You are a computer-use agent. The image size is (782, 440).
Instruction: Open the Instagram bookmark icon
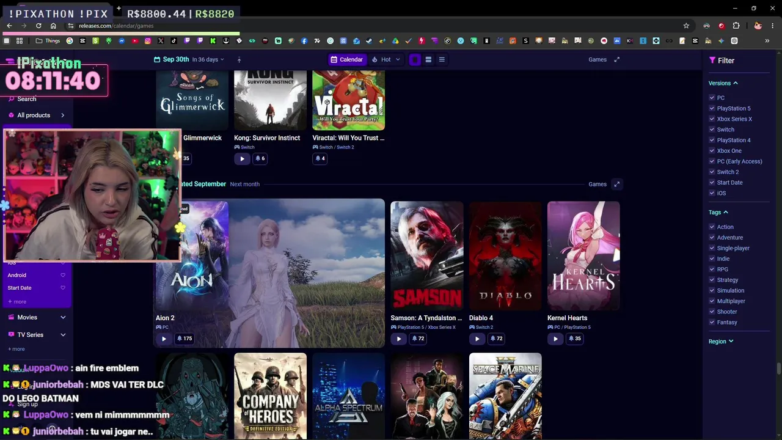148,41
